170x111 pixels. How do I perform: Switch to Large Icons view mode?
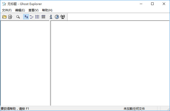26,17
